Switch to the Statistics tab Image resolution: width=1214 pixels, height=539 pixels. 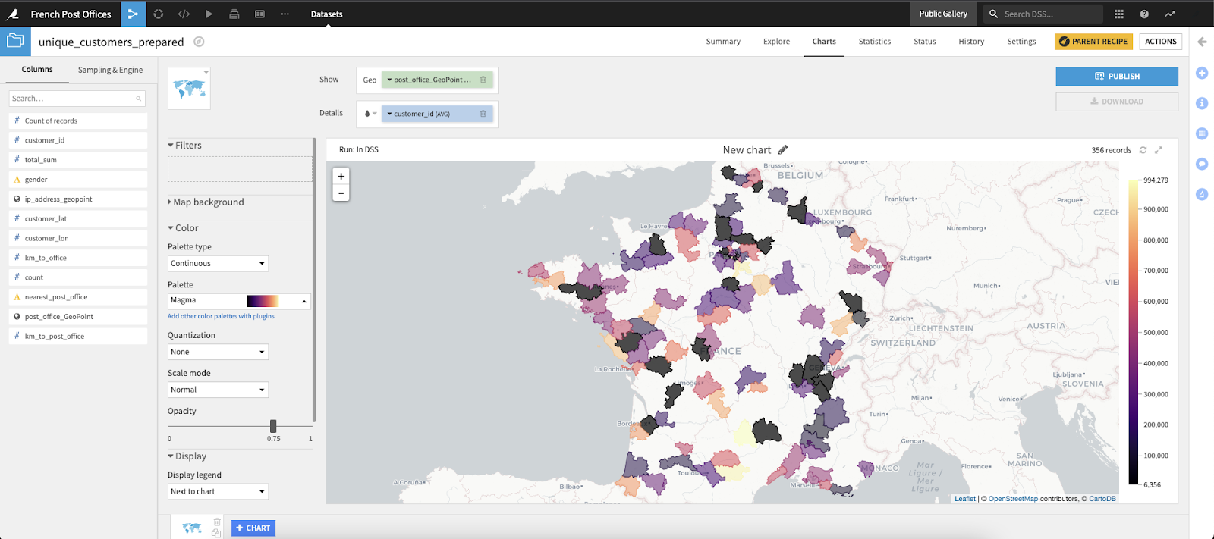coord(874,42)
